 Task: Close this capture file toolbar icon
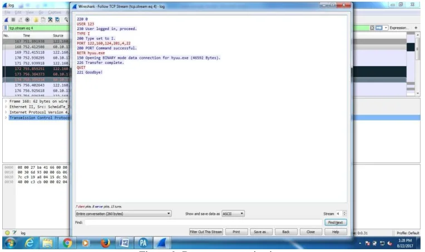tap(50, 20)
